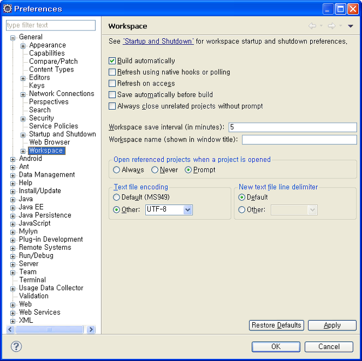Click the tree scrollbar left arrow

[x=10, y=329]
